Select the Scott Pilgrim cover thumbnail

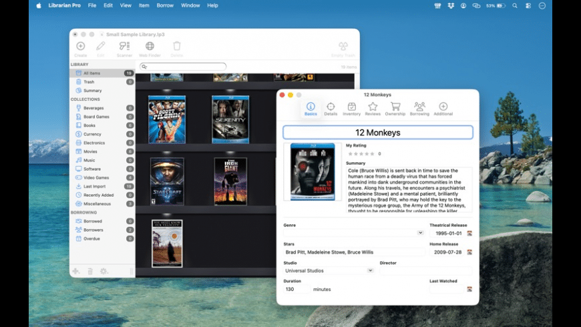[x=167, y=119]
